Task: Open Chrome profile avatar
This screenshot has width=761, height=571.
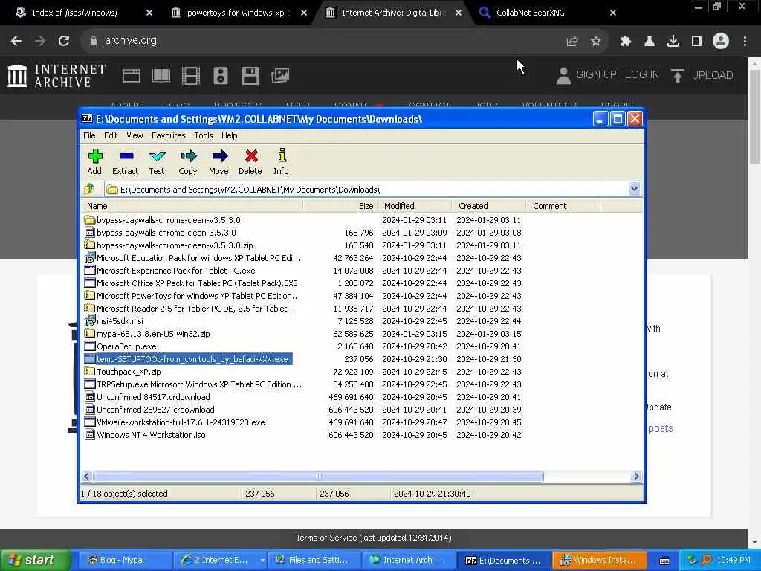Action: 721,42
